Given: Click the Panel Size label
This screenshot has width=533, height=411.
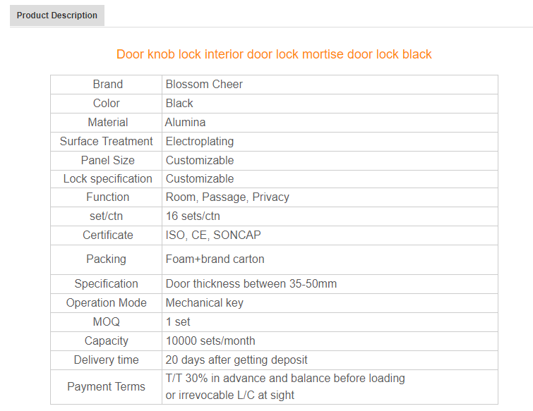Looking at the screenshot, I should 107,161.
